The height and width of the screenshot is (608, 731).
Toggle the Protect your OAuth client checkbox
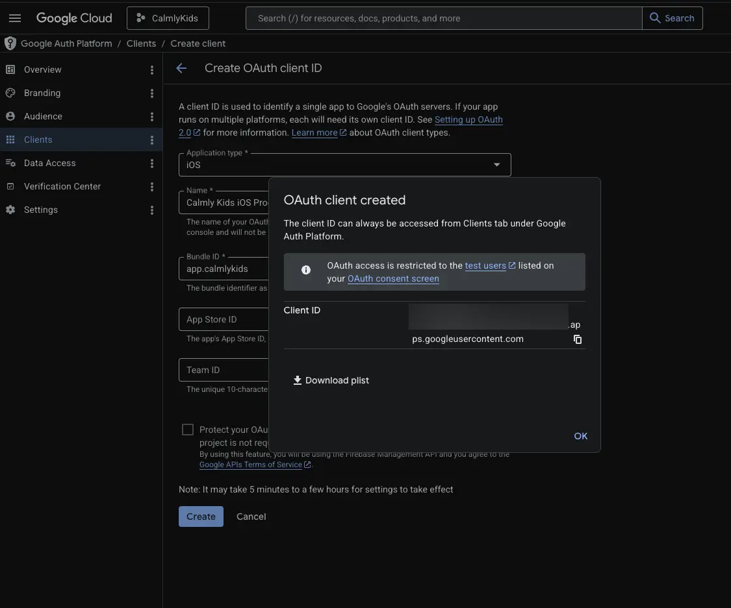point(187,429)
